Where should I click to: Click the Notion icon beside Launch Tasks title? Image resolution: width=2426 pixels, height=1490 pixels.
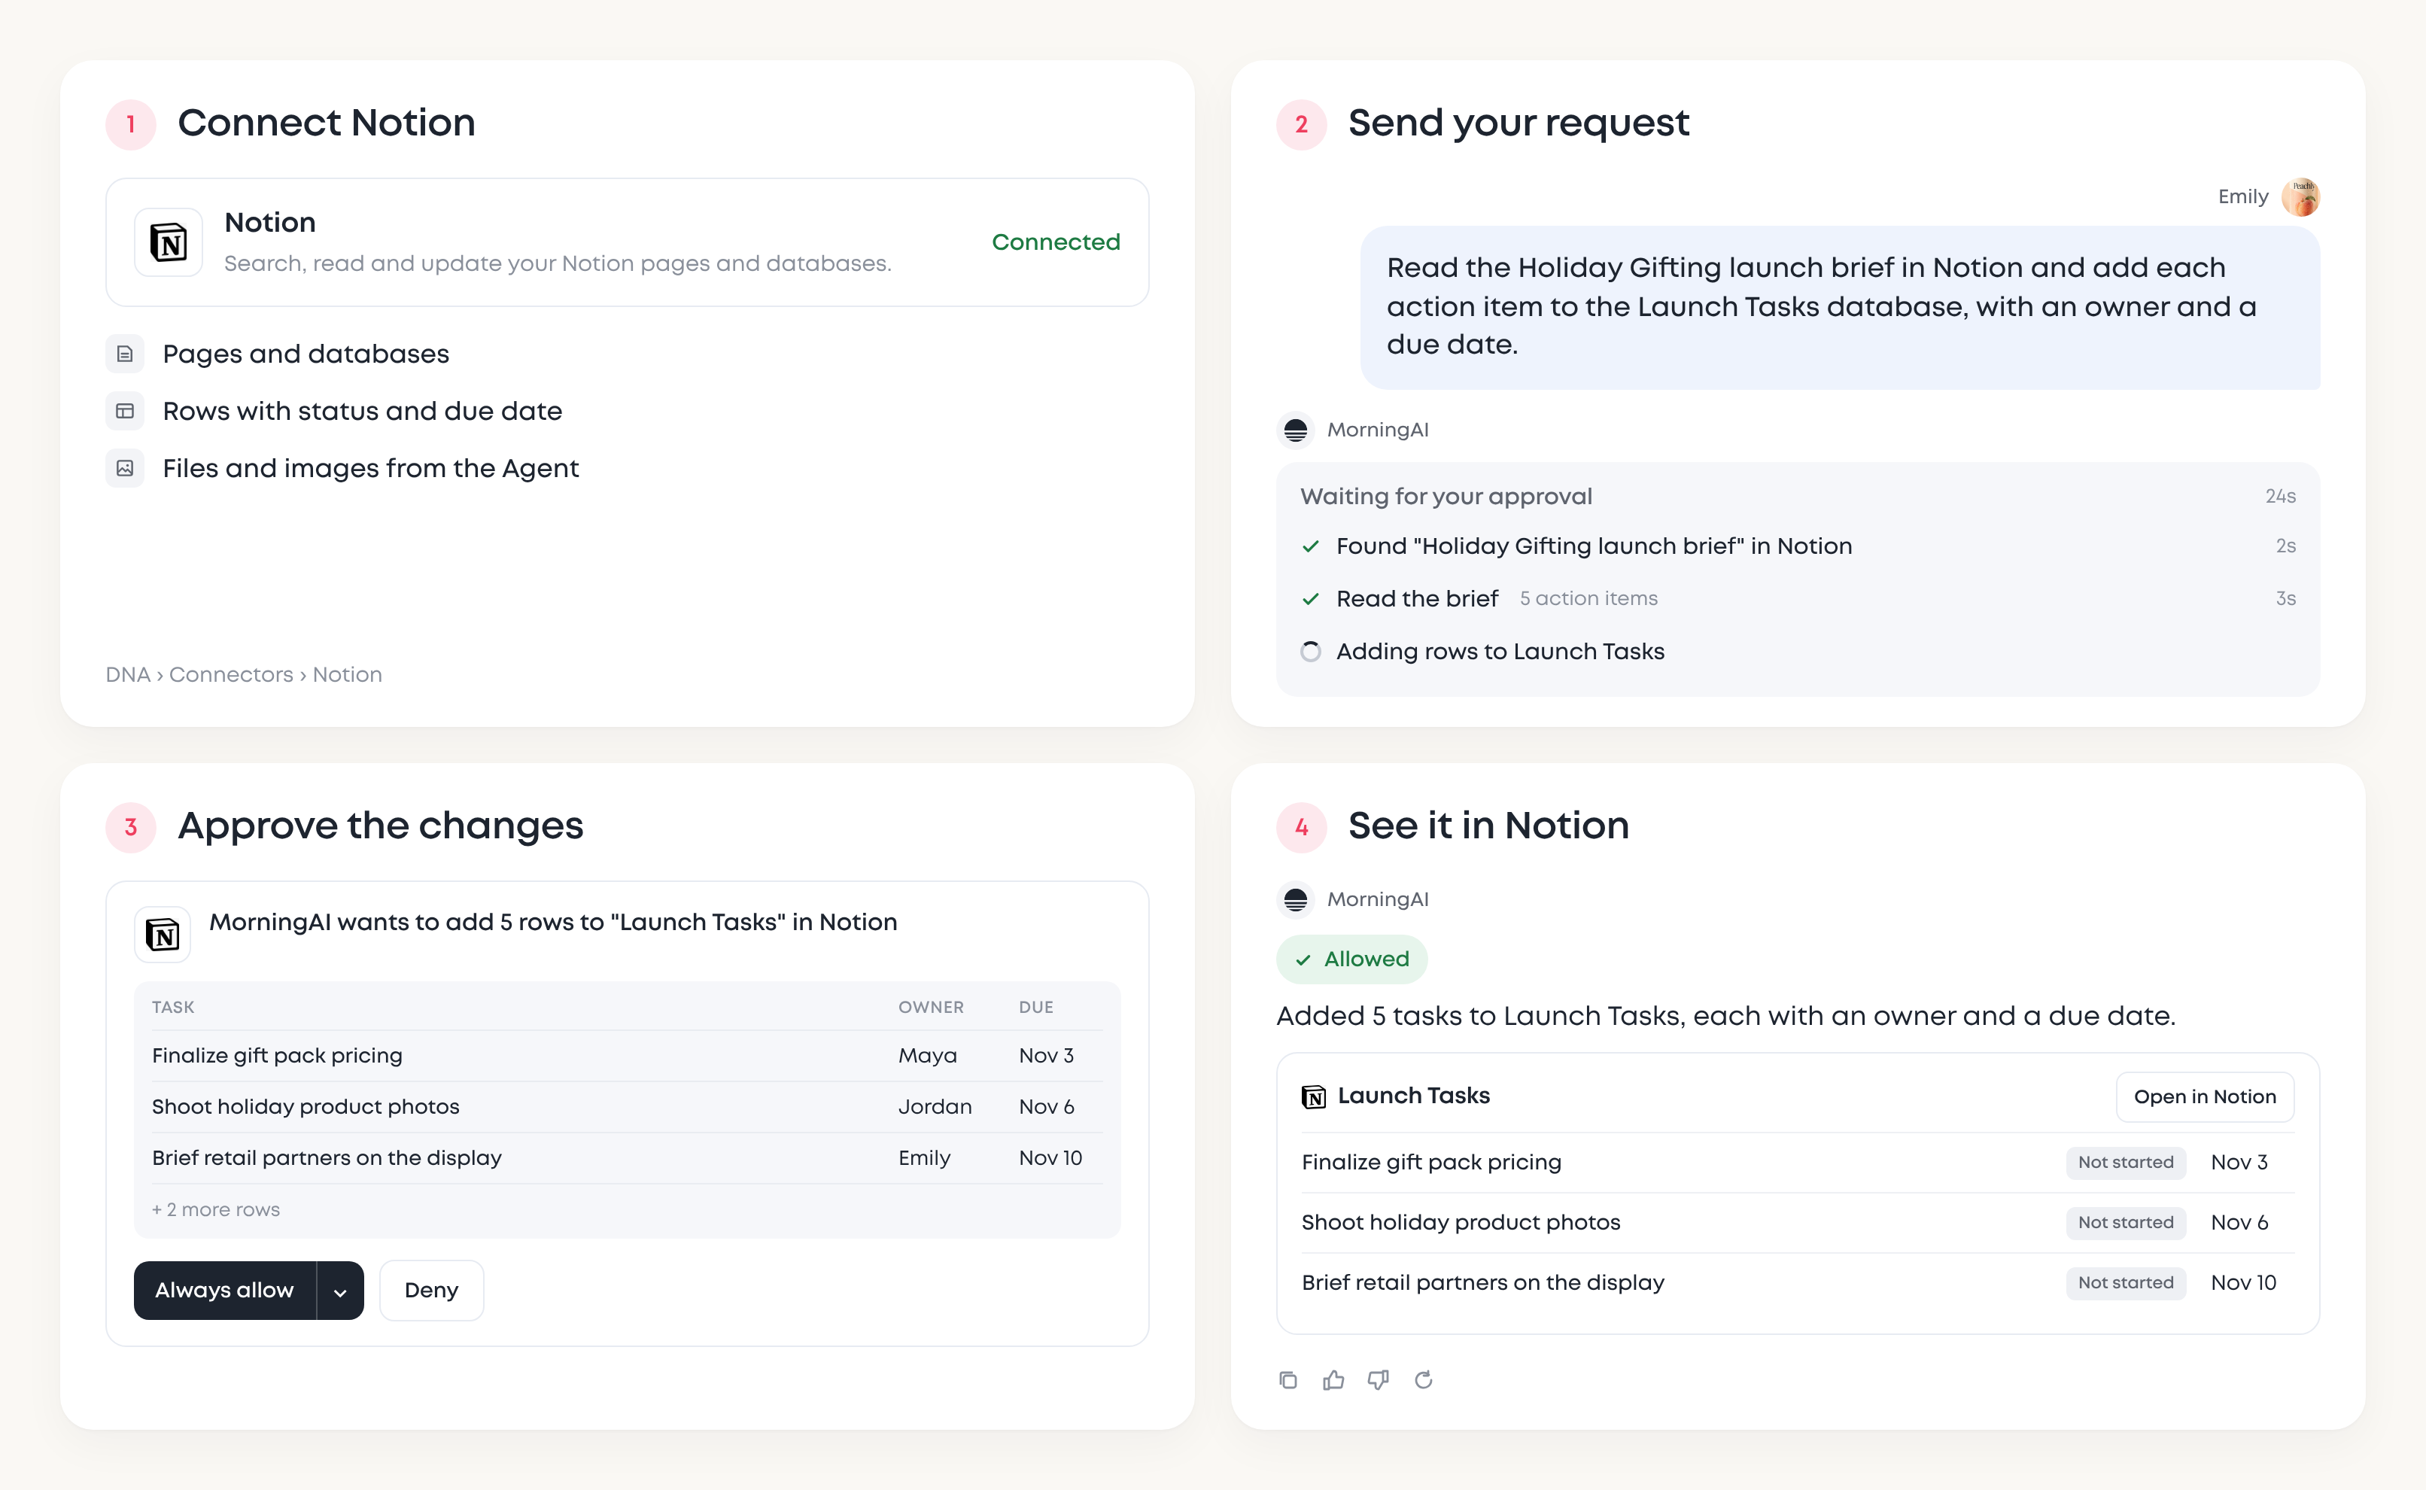[1314, 1097]
